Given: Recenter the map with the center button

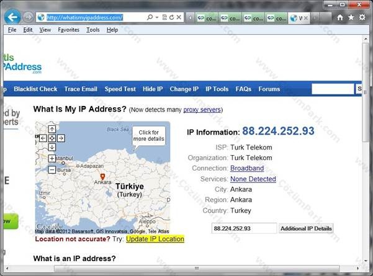Looking at the screenshot, I should 52,138.
